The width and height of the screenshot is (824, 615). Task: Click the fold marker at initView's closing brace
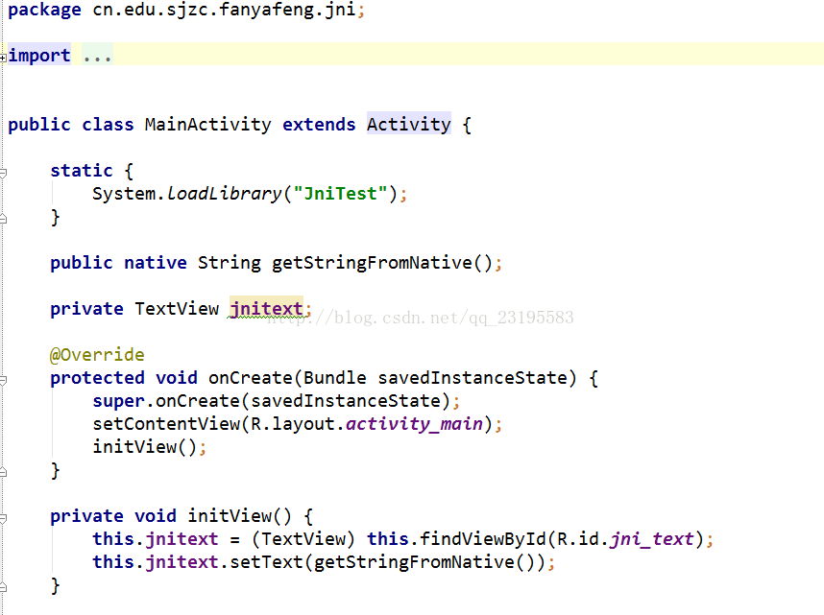(x=3, y=586)
